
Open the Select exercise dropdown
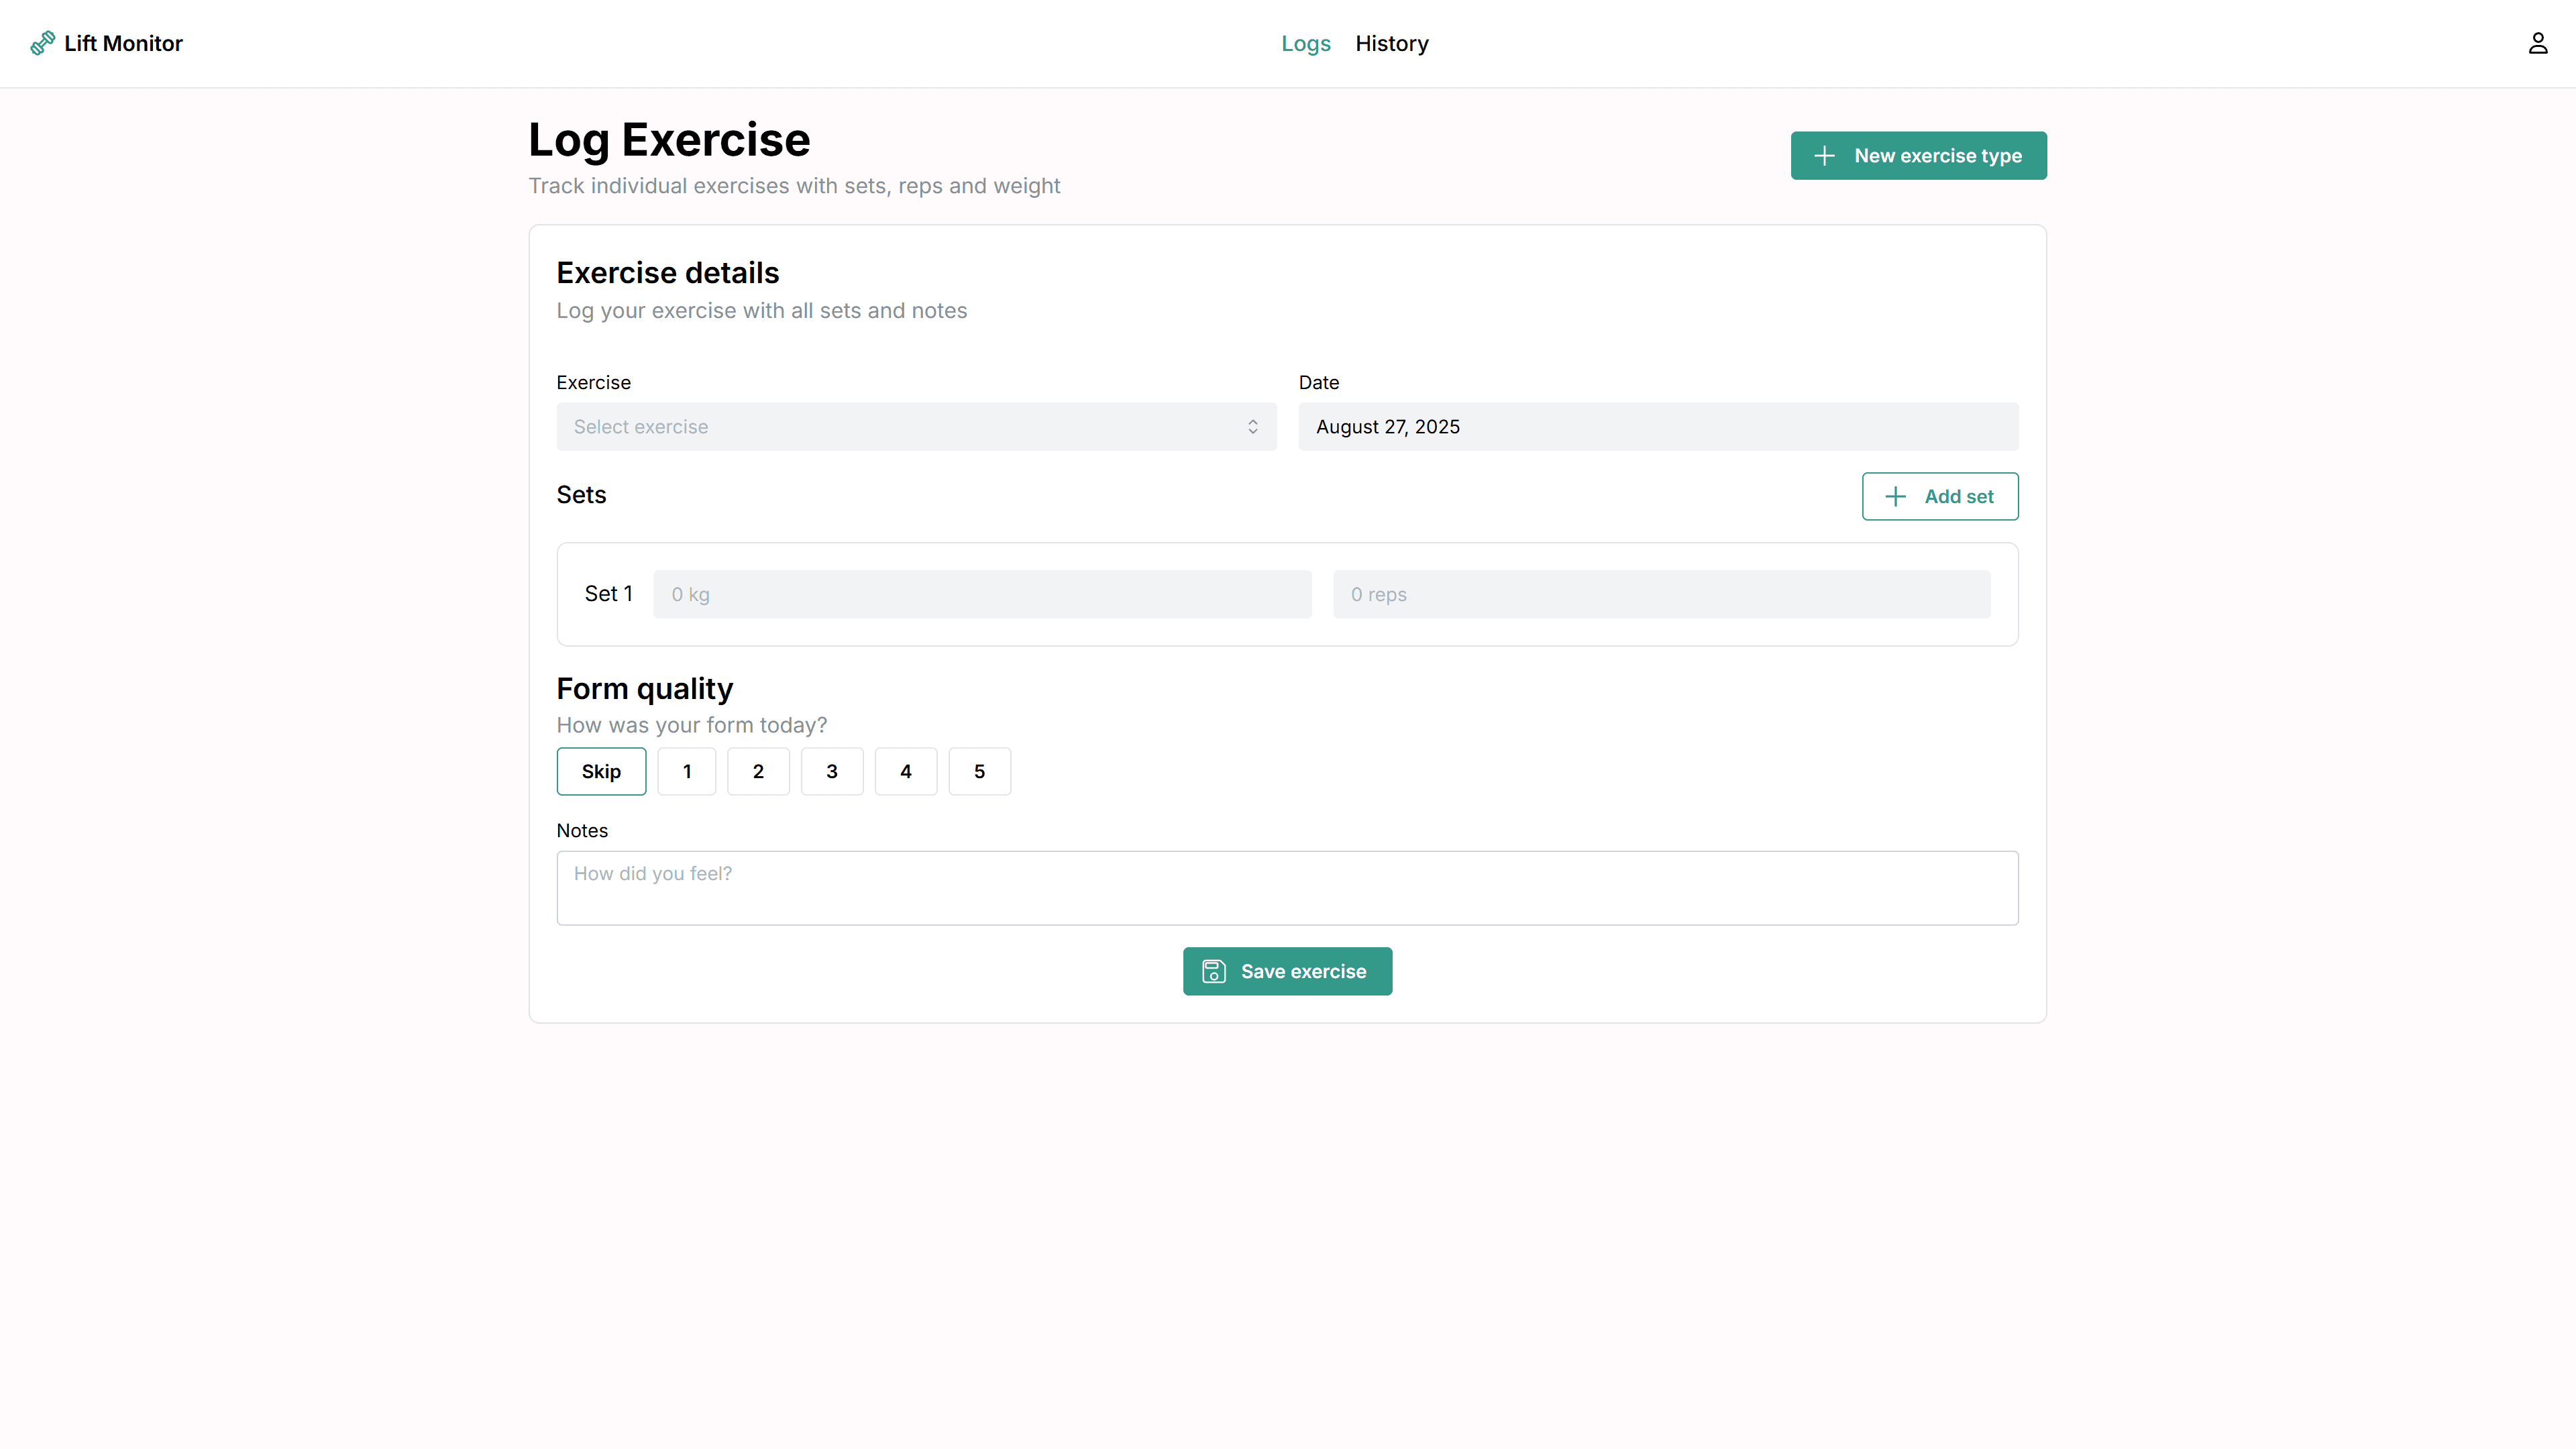coord(915,427)
